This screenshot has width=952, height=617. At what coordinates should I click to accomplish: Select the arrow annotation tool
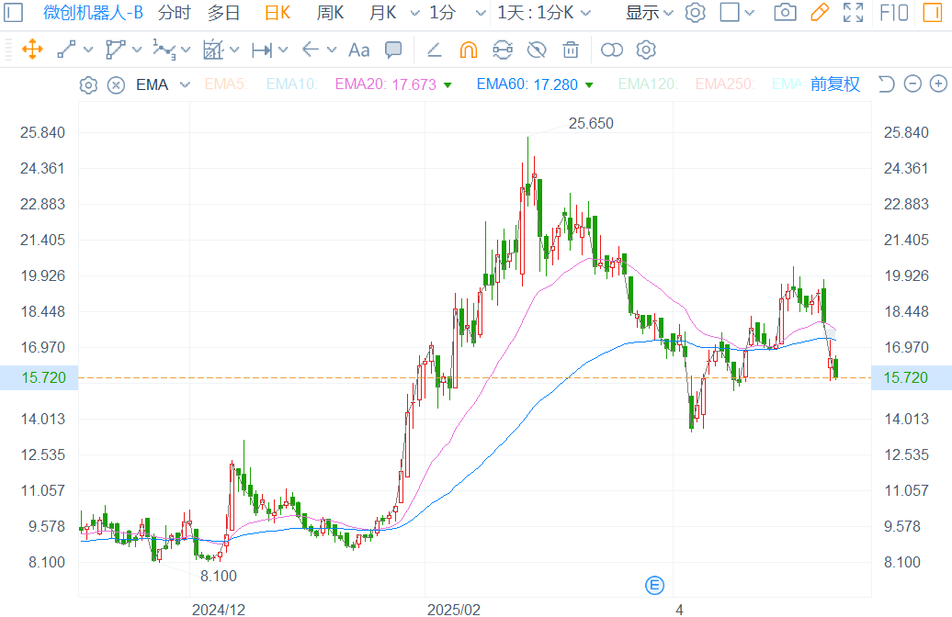pos(311,50)
